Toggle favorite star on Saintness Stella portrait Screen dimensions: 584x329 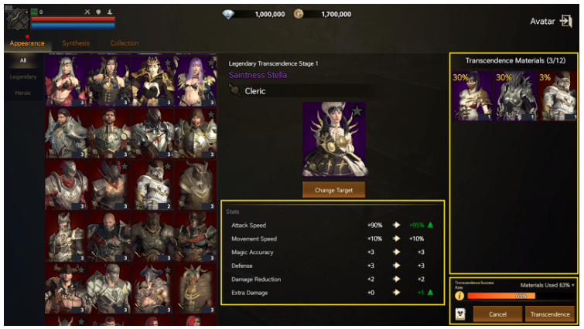(357, 110)
